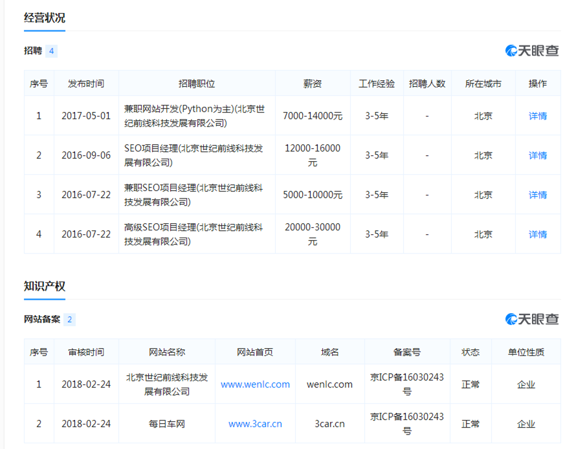This screenshot has width=576, height=449.
Task: Click the 天眼查 logo beside the 网站备案 table
Action: point(532,319)
